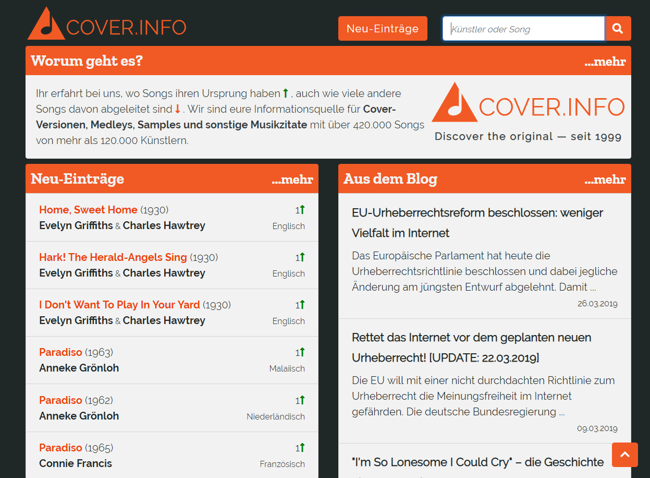Open I Don't Want To Play In Your Yard
The width and height of the screenshot is (650, 478).
(x=119, y=305)
